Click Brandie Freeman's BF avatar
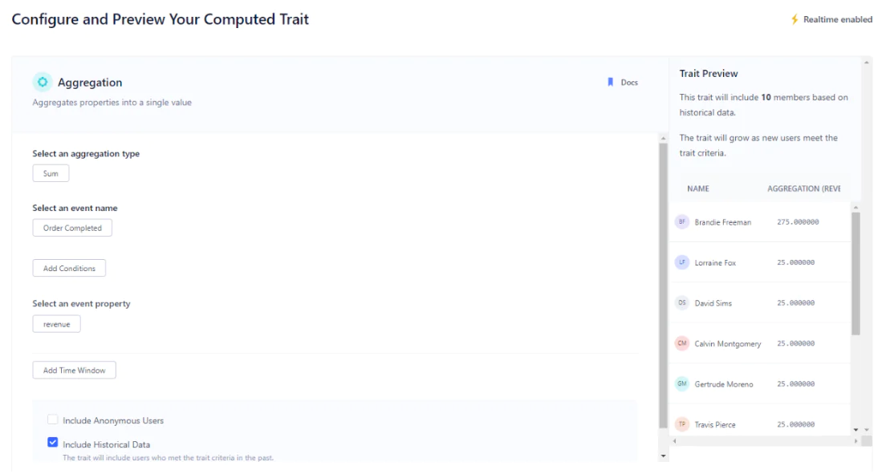 (682, 222)
